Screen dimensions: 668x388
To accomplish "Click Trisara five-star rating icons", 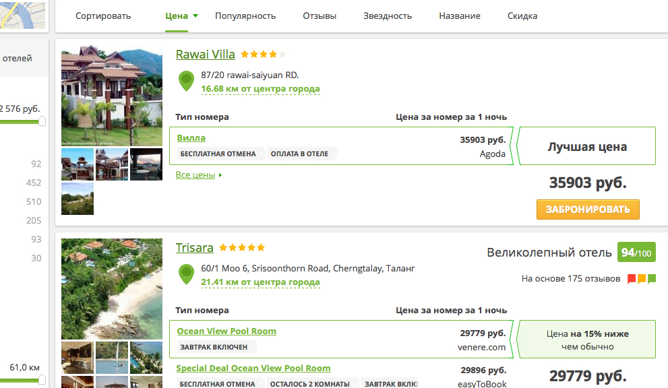I will (x=242, y=248).
